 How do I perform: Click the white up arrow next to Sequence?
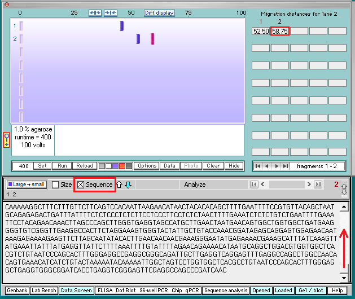click(119, 184)
